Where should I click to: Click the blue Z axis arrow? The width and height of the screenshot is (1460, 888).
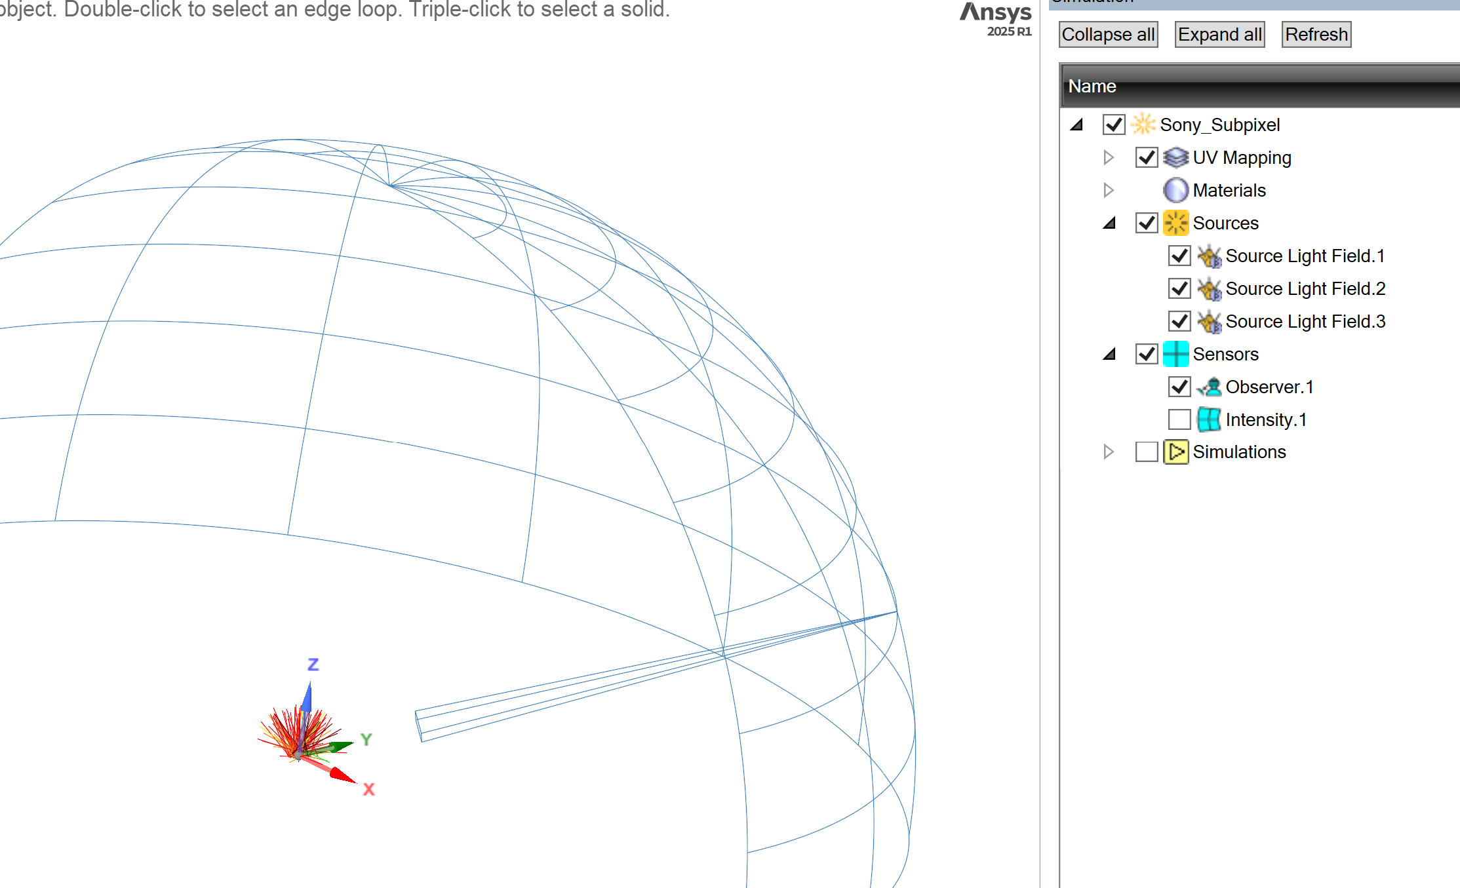point(306,700)
